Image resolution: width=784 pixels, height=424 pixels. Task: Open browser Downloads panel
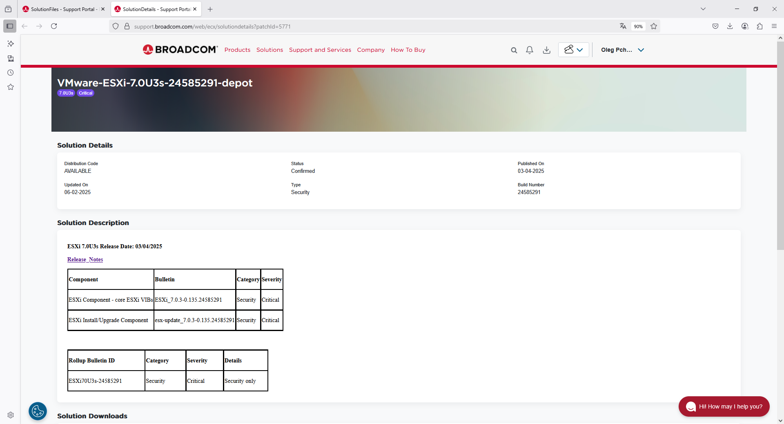coord(730,26)
